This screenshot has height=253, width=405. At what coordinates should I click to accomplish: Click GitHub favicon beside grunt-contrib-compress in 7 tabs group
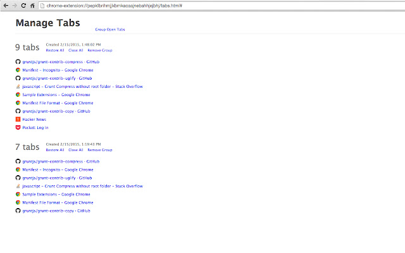18,161
